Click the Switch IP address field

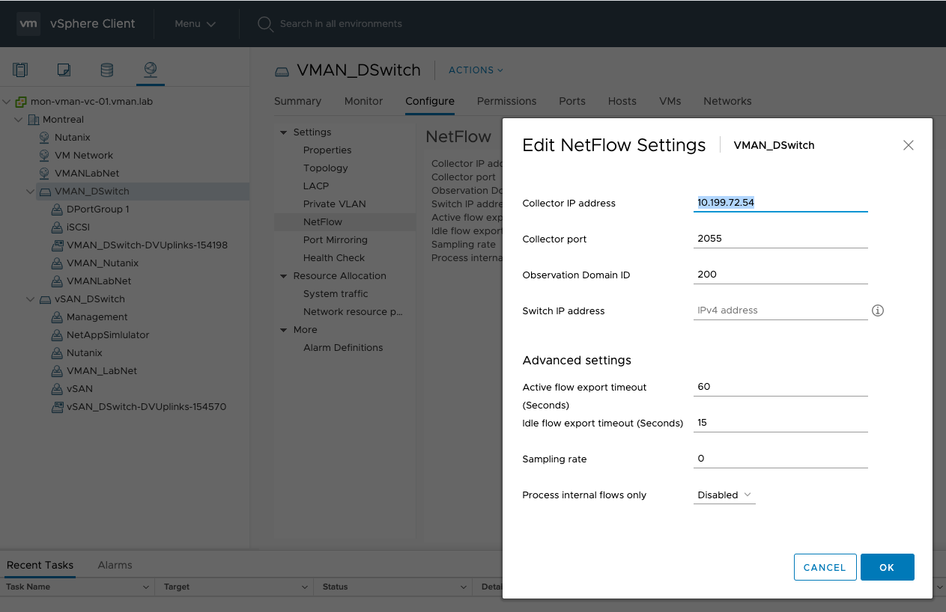pyautogui.click(x=780, y=310)
